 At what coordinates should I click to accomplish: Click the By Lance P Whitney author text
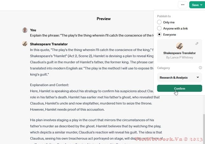coord(180,57)
